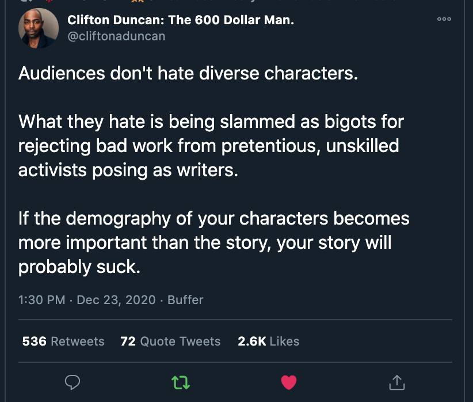The height and width of the screenshot is (402, 473).
Task: Open the reply composer via speech bubble icon
Action: pyautogui.click(x=73, y=382)
